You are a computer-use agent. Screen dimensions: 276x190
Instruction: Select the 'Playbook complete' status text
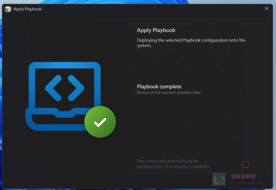pos(159,87)
